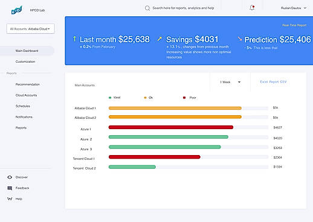The height and width of the screenshot is (222, 313).
Task: Toggle the Ideal legend item
Action: (114, 98)
